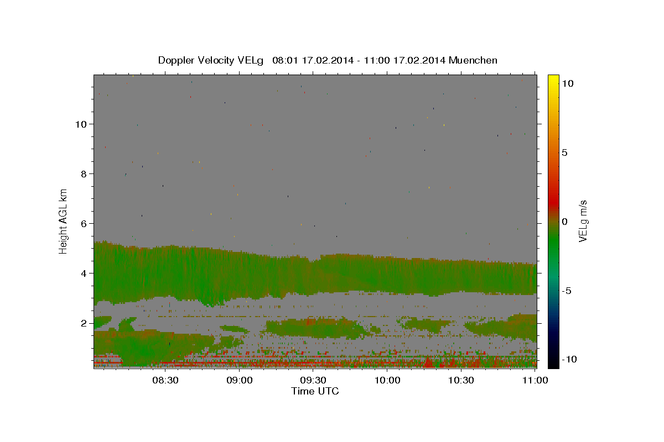Click the 'Time UTC' x-axis label
Screen dimensions: 664x442
pos(315,391)
